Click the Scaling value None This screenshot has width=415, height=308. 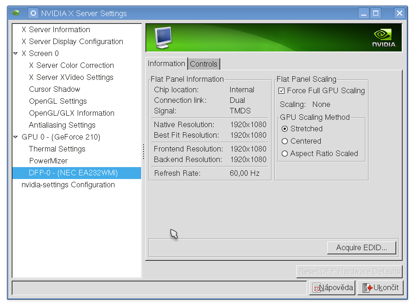(321, 105)
